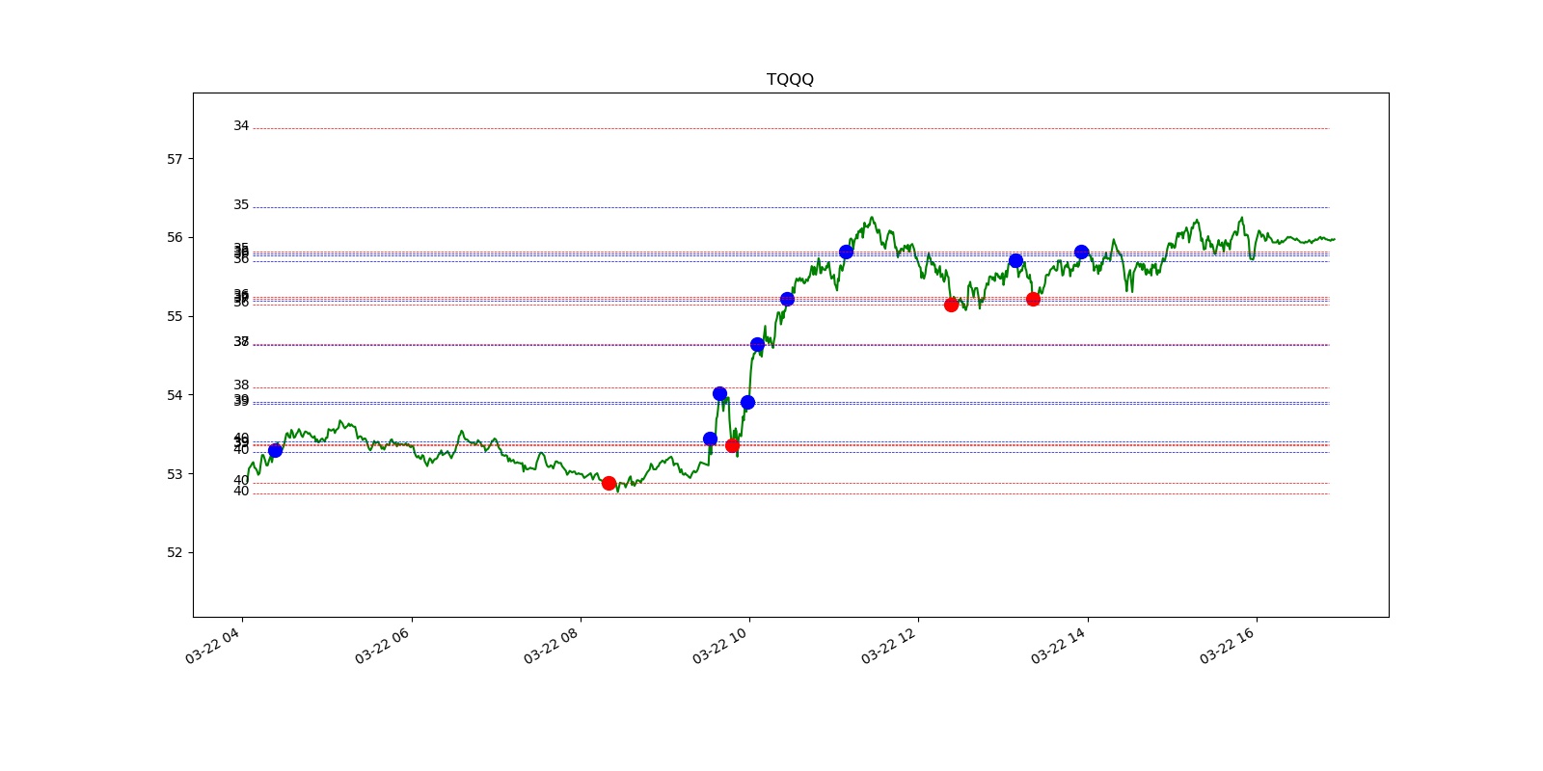Select the red marker around 13:20 near 55.2
Screen dimensions: 1543x771
pos(1033,299)
